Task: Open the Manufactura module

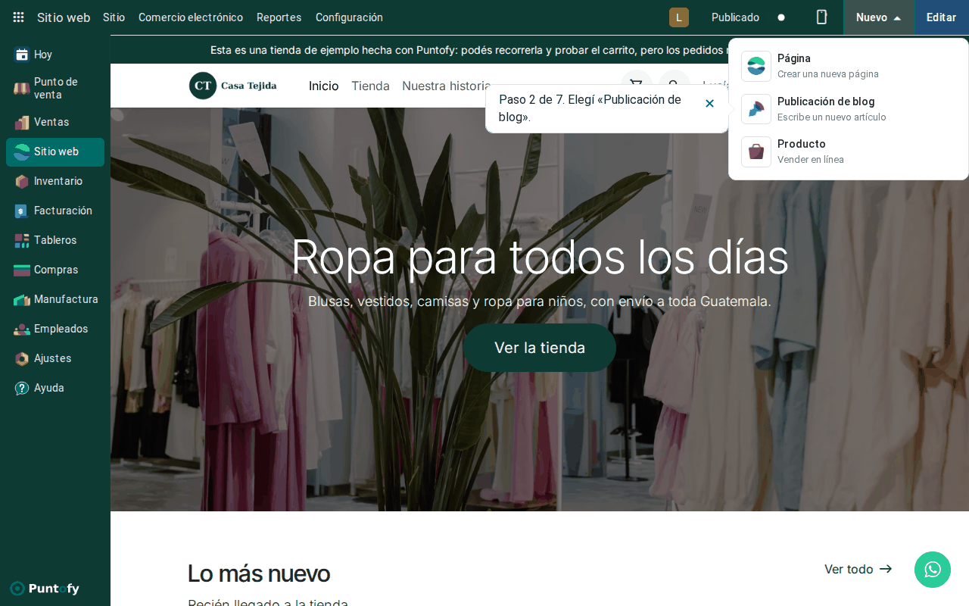Action: point(55,299)
